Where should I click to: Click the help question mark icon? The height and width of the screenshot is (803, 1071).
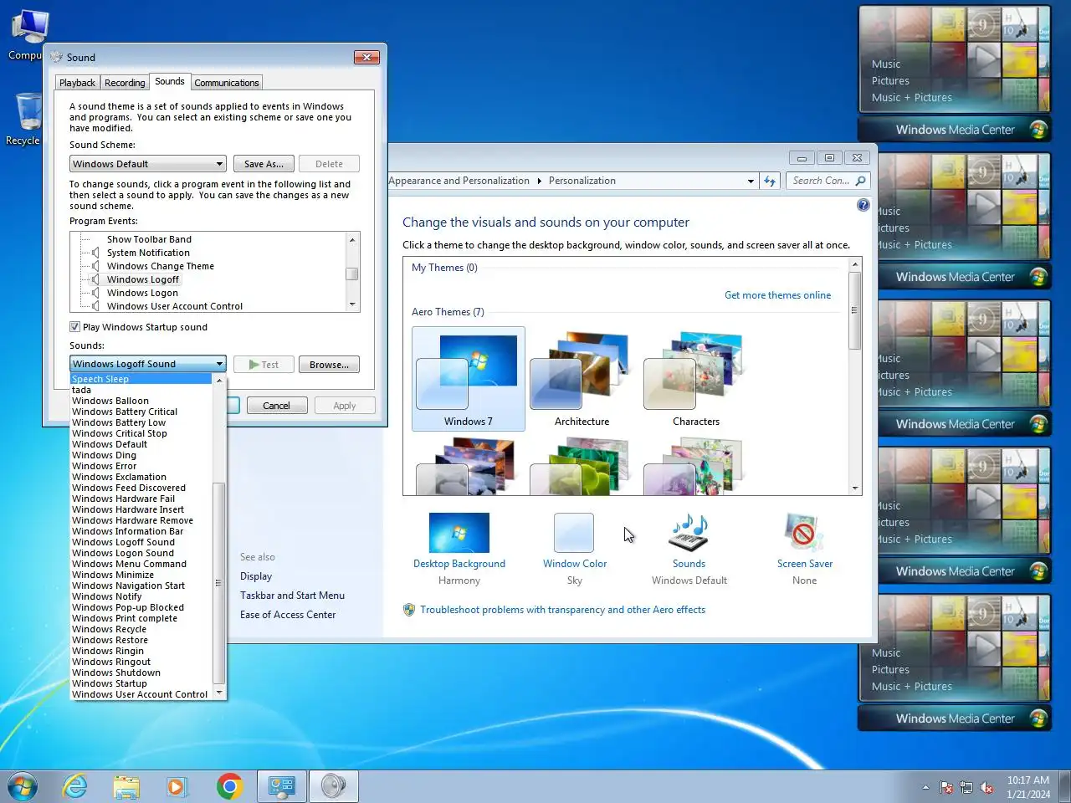(863, 205)
